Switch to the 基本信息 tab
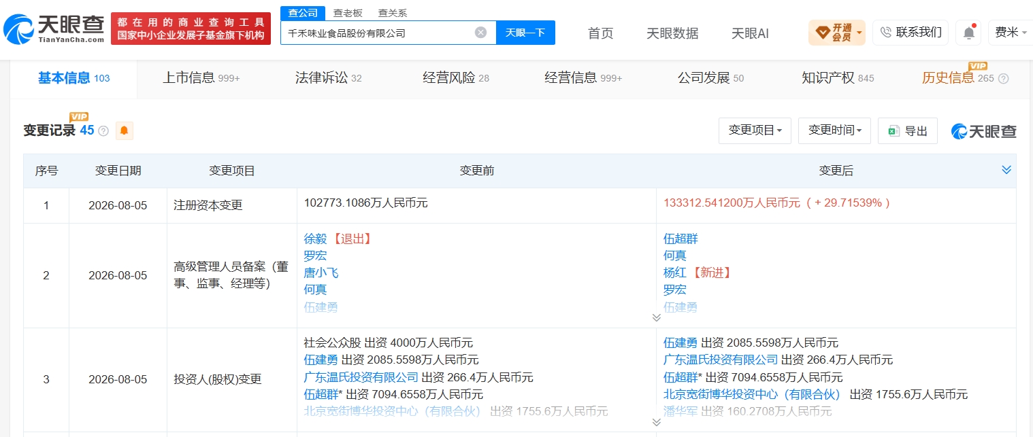This screenshot has height=437, width=1033. coord(73,78)
